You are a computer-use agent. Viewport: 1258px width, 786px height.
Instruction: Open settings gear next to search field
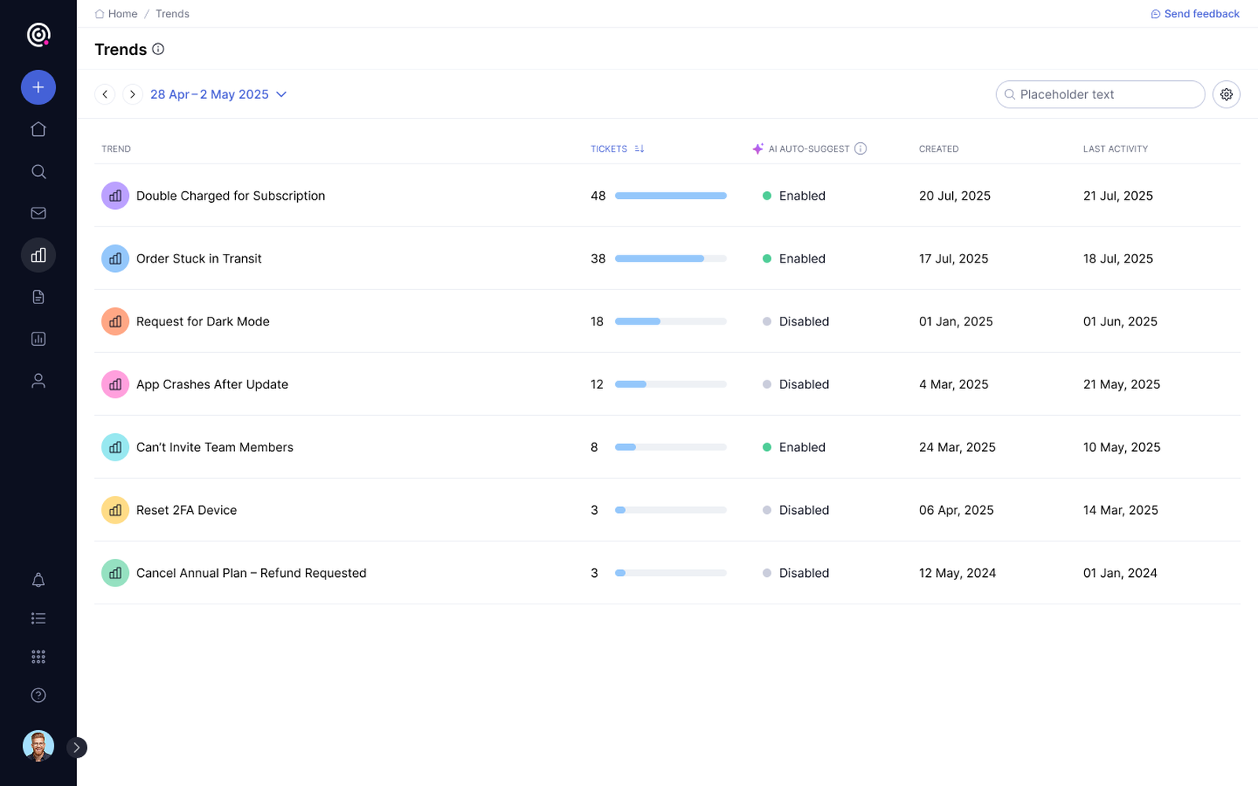coord(1226,94)
